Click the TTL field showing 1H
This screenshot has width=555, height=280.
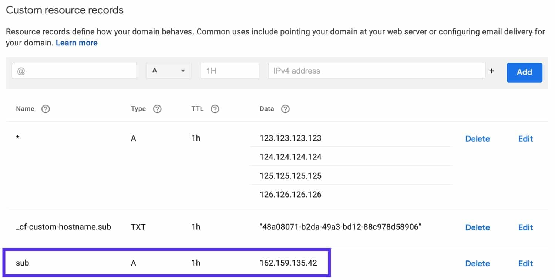(229, 71)
